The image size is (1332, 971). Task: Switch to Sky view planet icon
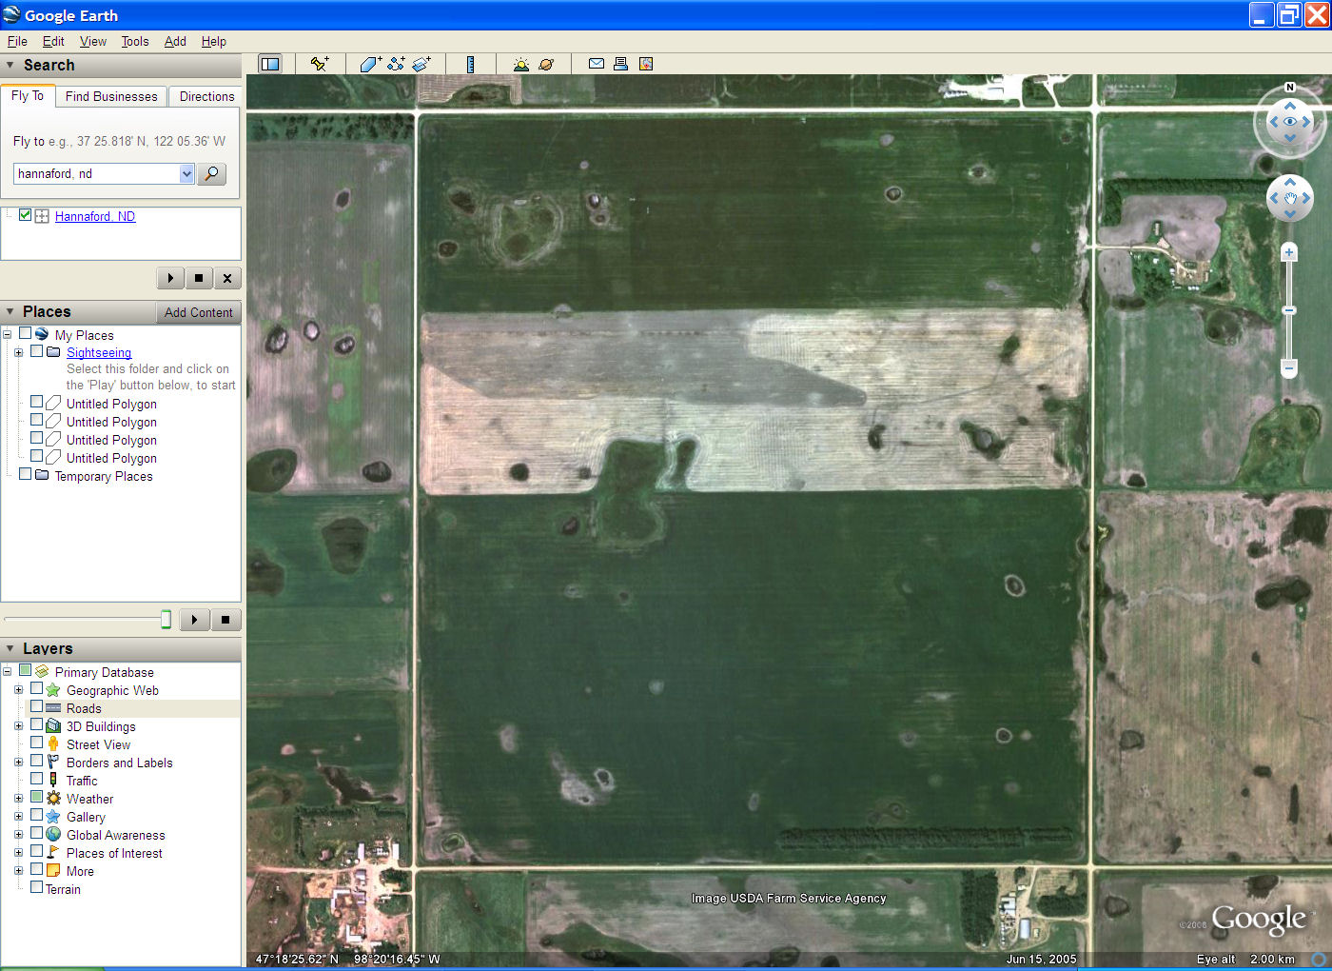click(x=546, y=64)
